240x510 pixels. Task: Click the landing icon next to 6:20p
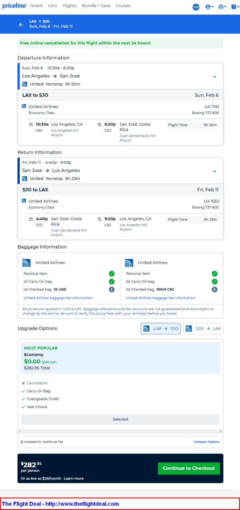coord(100,124)
